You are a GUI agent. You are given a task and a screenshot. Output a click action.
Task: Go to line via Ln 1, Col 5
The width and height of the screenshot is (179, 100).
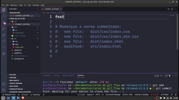click(x=81, y=94)
